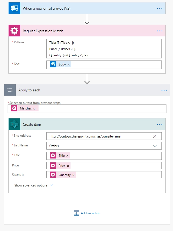Open the email trigger's ellipsis menu
Image resolution: width=173 pixels, height=231 pixels.
[x=160, y=8]
